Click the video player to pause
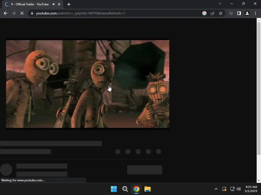 tap(88, 84)
